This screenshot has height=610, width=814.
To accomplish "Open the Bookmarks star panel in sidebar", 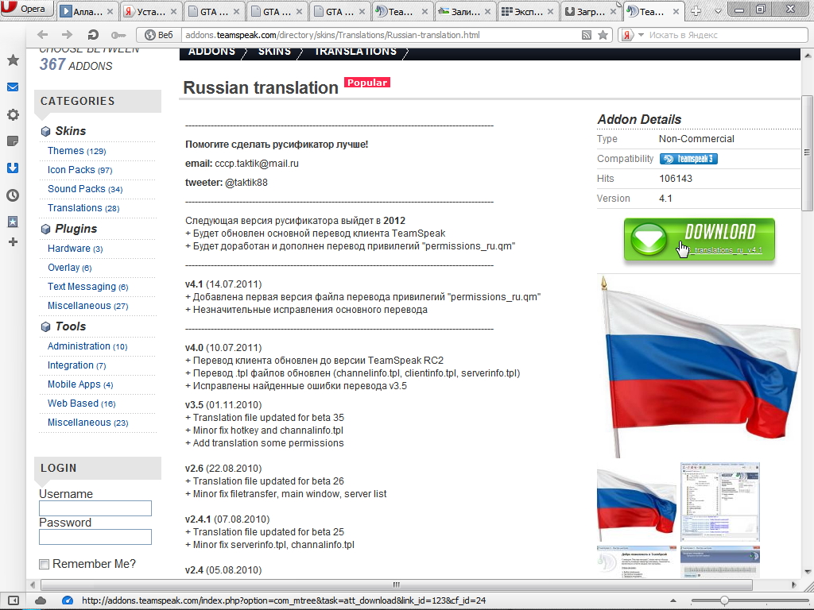I will (13, 60).
